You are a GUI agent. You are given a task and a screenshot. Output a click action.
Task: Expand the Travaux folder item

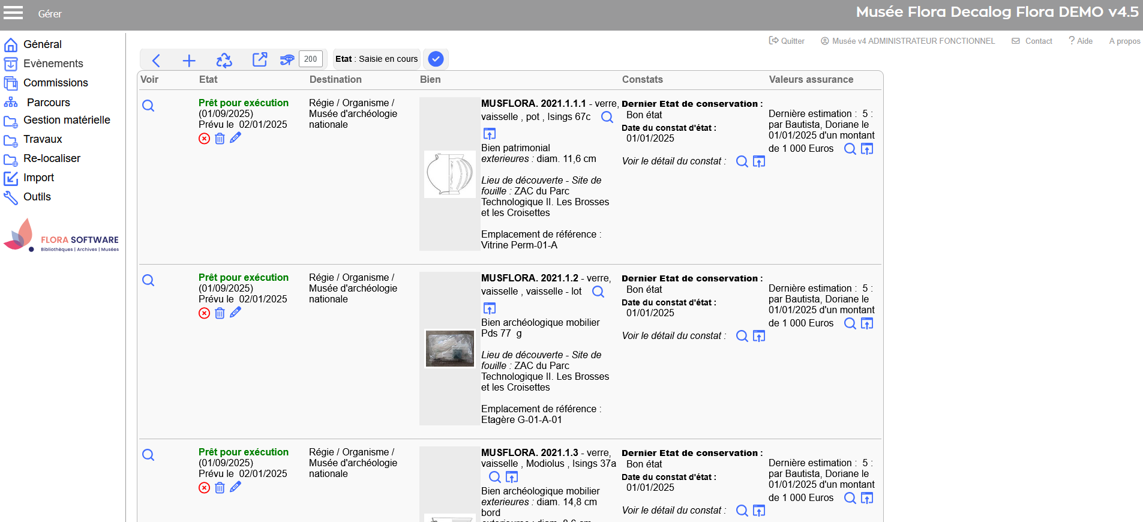coord(43,139)
